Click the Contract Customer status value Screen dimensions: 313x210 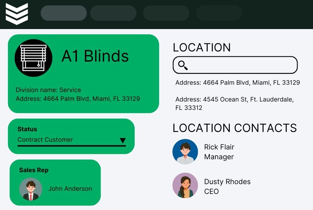pyautogui.click(x=45, y=140)
